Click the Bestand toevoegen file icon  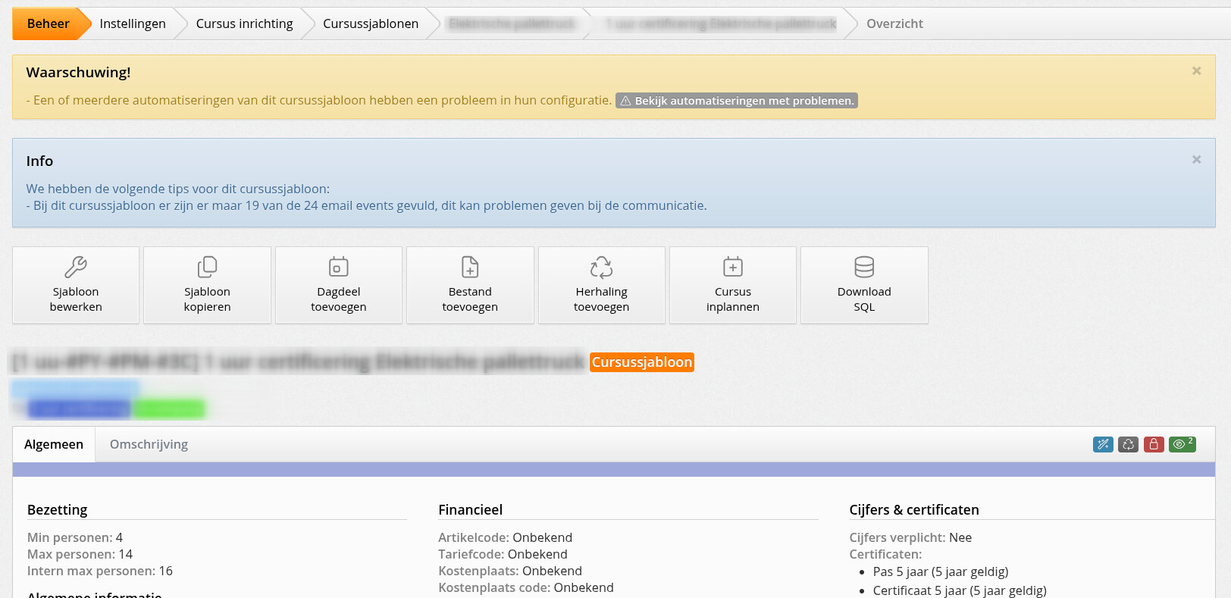[x=470, y=267]
